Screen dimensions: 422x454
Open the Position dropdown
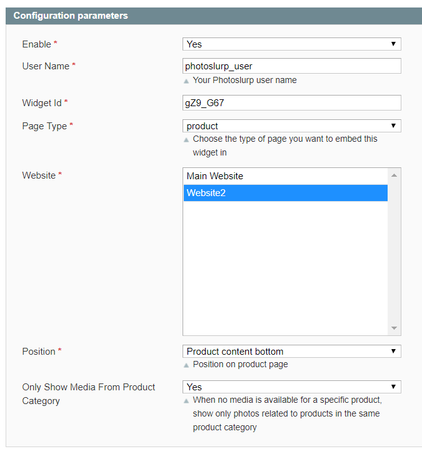(291, 351)
